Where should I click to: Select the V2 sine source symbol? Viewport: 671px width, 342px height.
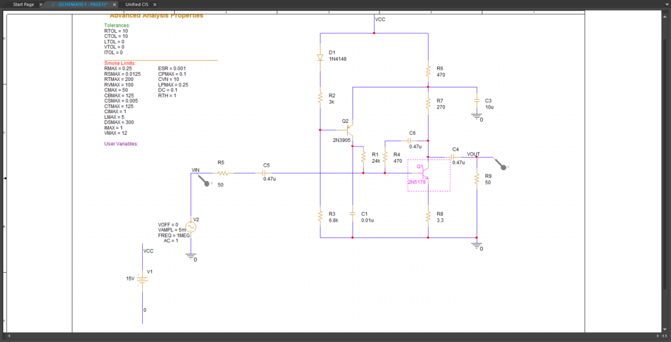191,227
